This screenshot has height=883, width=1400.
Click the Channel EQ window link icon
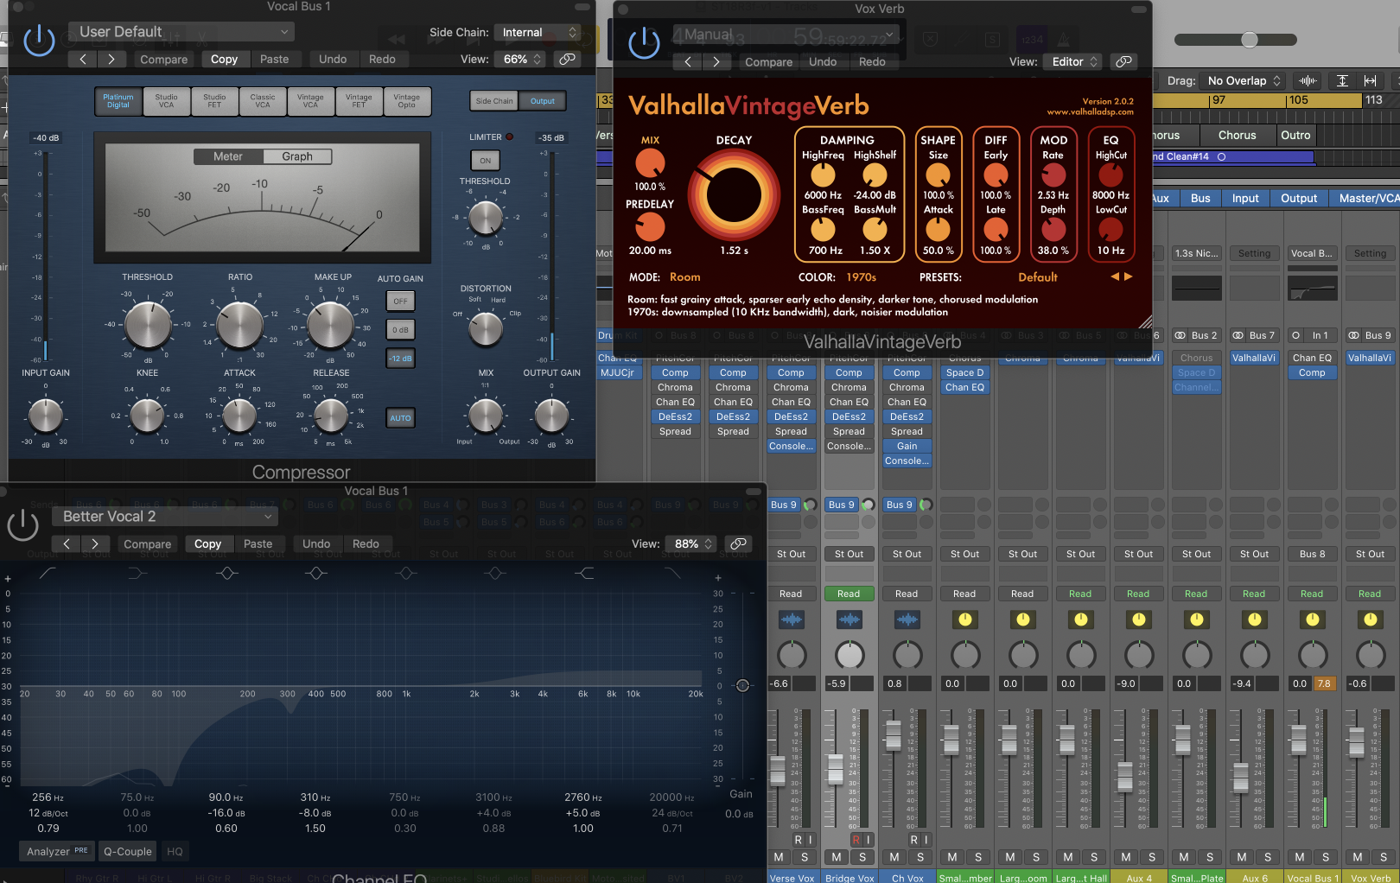[738, 543]
